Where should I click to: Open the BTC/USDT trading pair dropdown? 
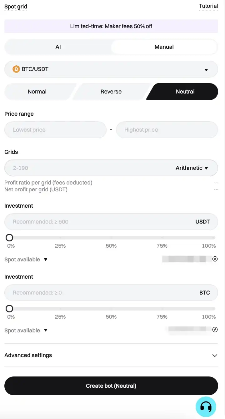pos(206,69)
